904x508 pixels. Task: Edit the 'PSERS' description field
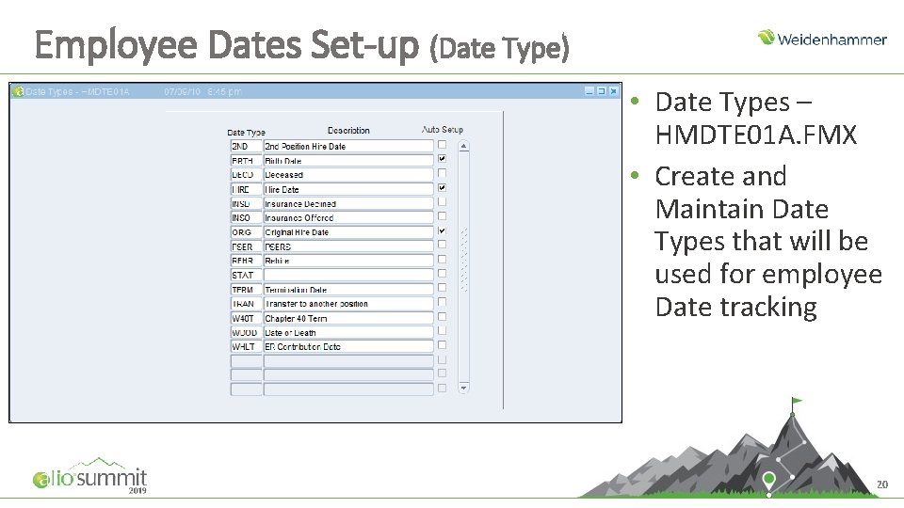pyautogui.click(x=348, y=246)
